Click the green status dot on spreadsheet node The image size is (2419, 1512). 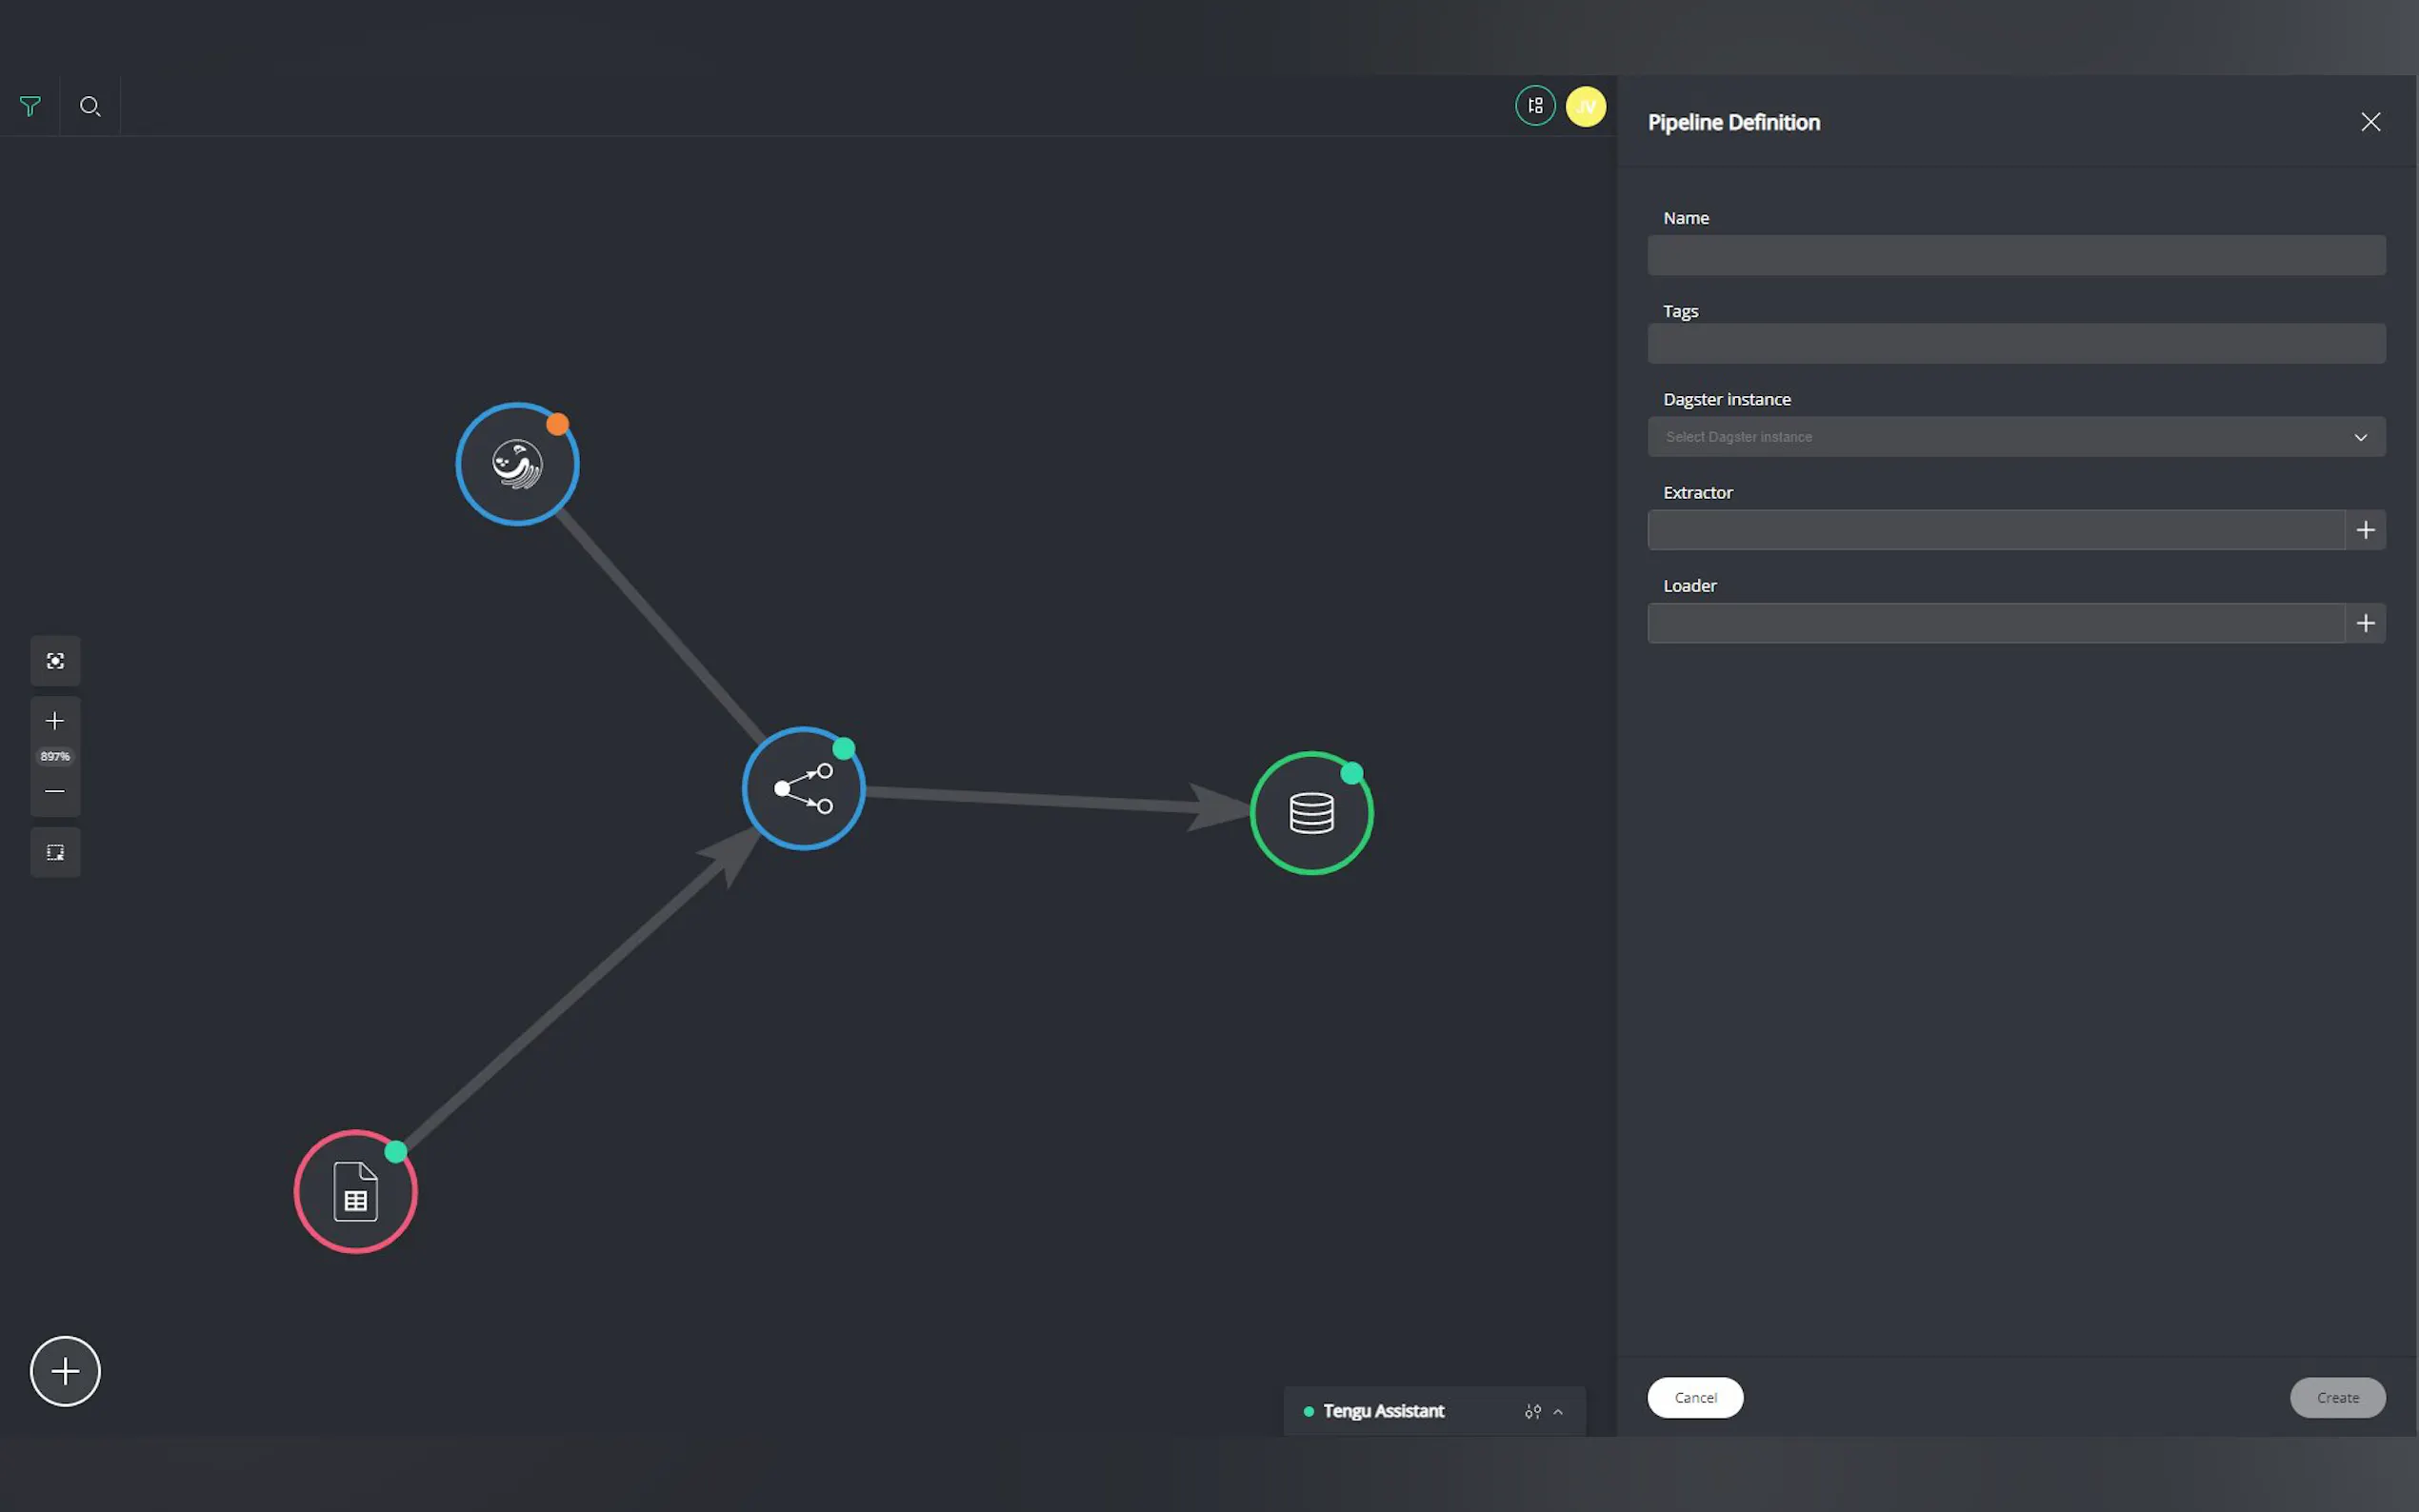click(395, 1152)
